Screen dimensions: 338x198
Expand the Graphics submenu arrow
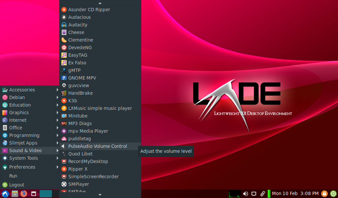[x=57, y=113]
